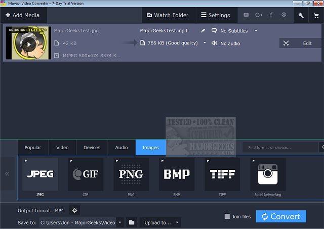Click the Find format or device field
This screenshot has width=324, height=229.
point(280,147)
